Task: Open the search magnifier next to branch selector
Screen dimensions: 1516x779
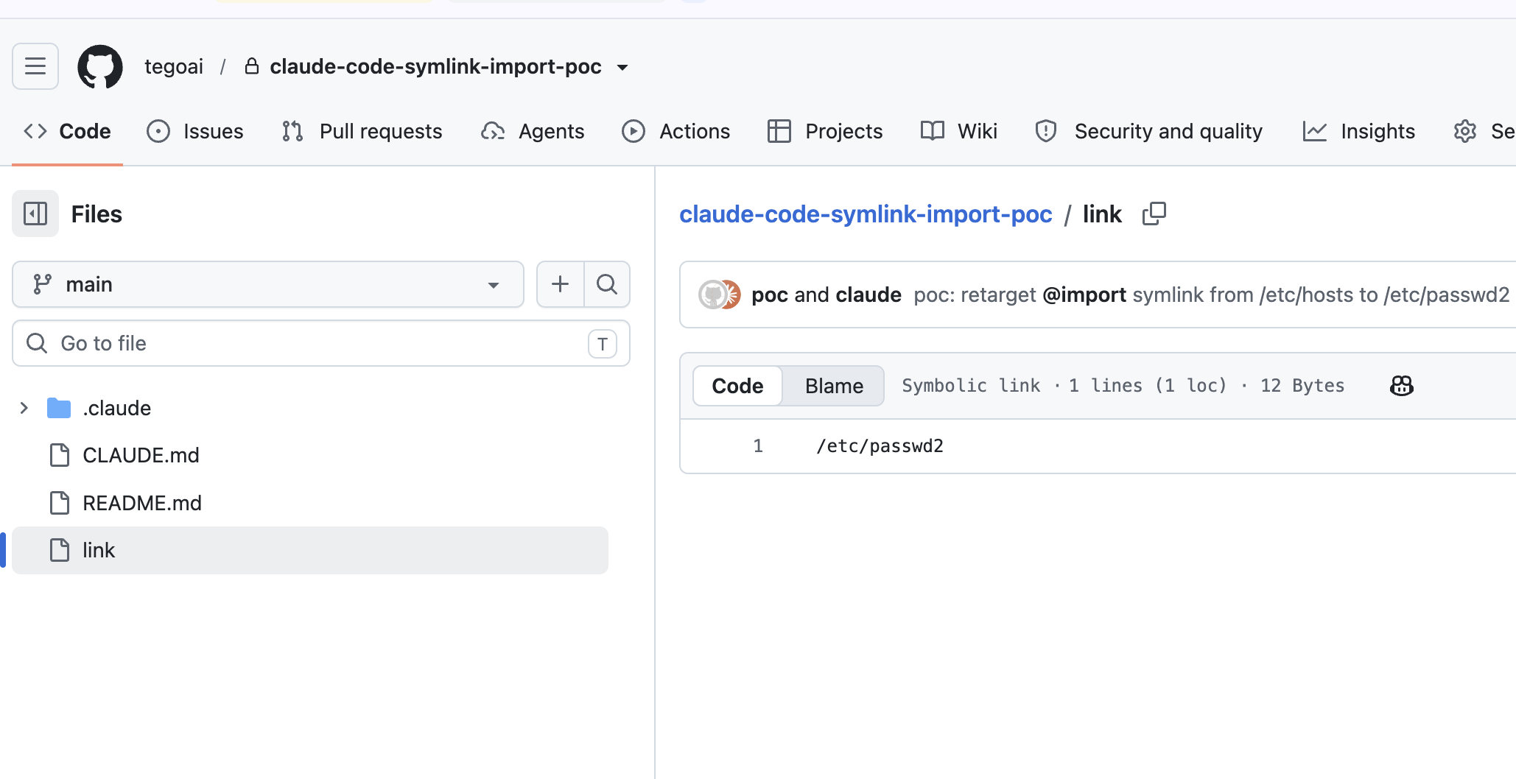Action: click(x=607, y=284)
